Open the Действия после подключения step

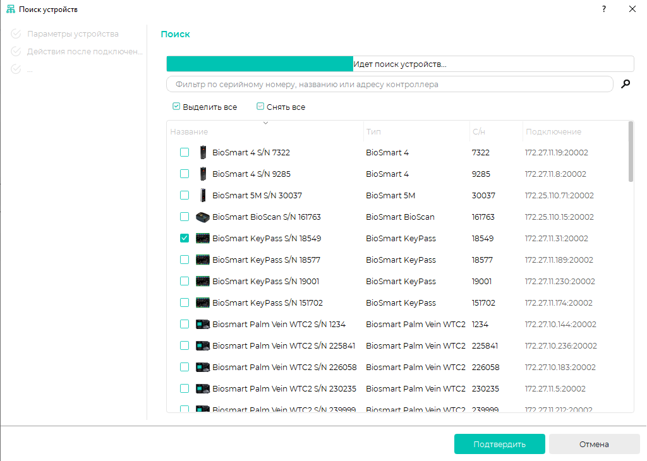click(85, 52)
